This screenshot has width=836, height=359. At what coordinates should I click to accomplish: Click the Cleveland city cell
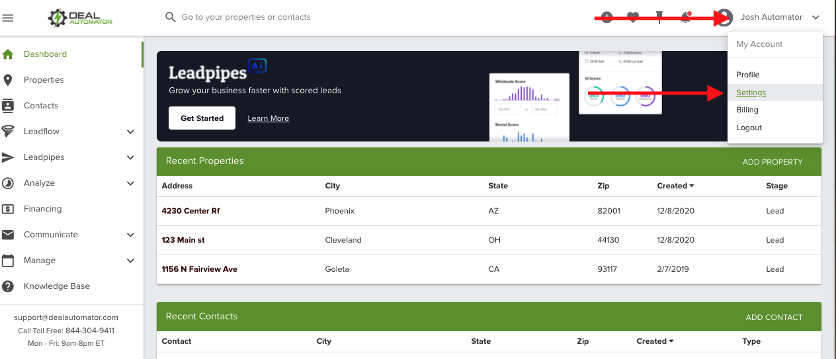click(x=343, y=240)
